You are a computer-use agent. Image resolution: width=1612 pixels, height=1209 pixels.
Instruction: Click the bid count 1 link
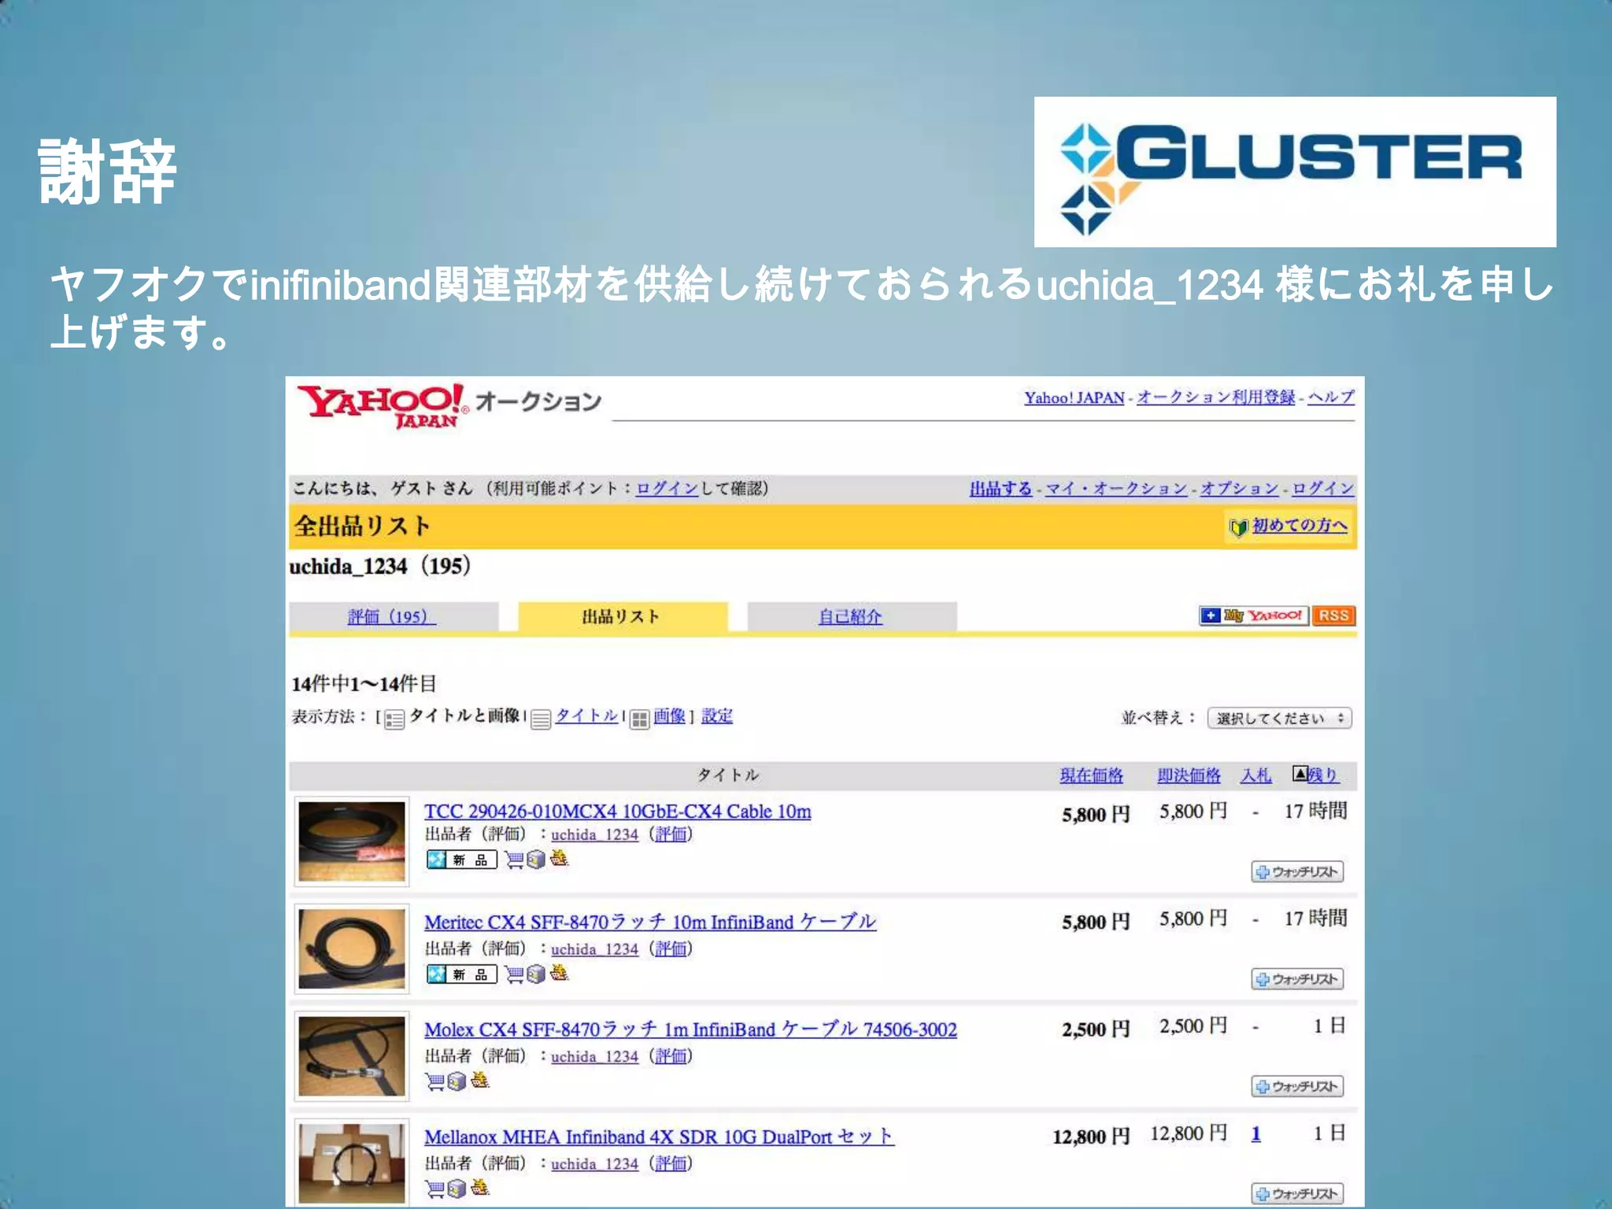pyautogui.click(x=1255, y=1133)
